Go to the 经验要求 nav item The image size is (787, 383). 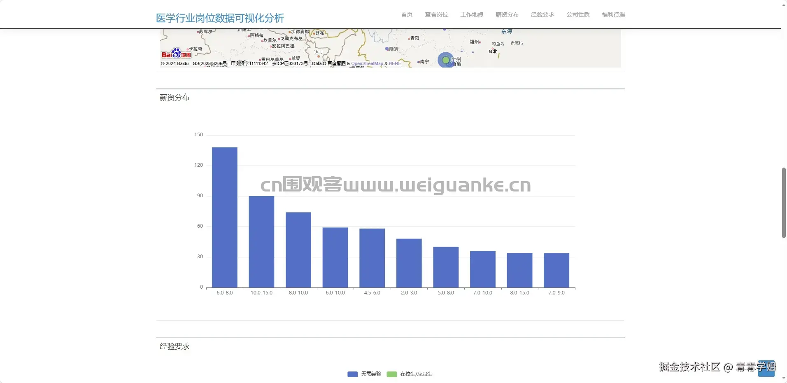543,14
